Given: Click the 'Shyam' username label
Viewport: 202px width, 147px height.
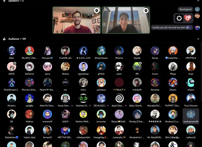Looking at the screenshot, I should [173, 90].
